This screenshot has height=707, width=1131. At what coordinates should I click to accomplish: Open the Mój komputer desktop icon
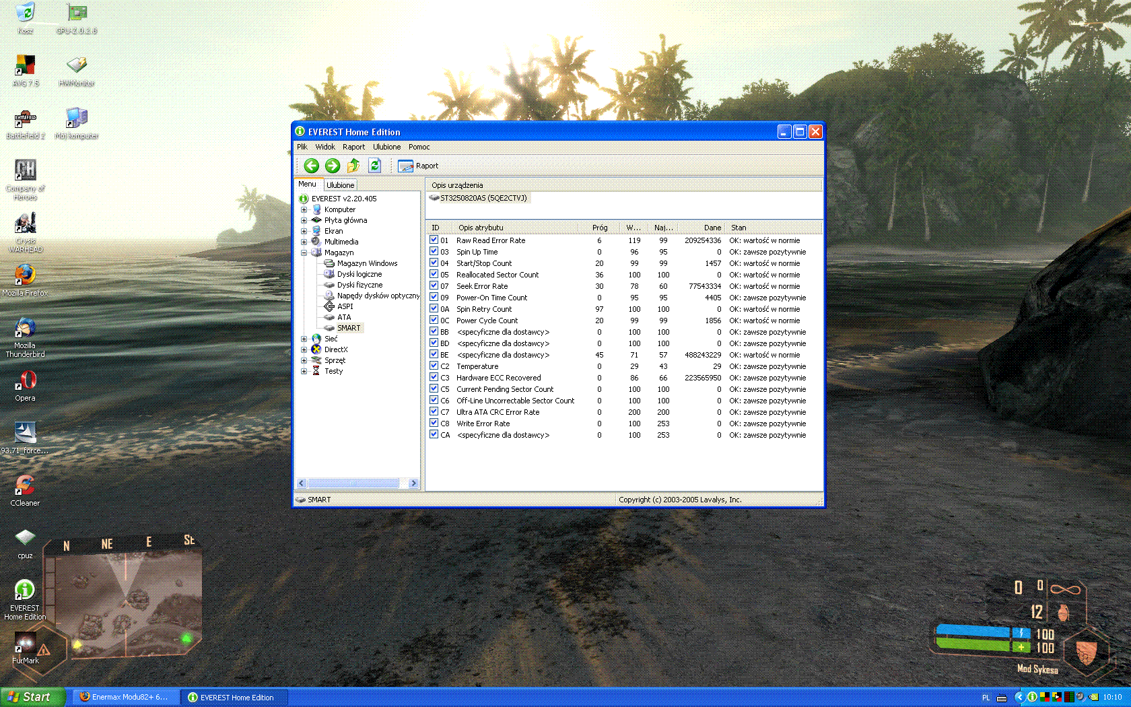tap(77, 124)
